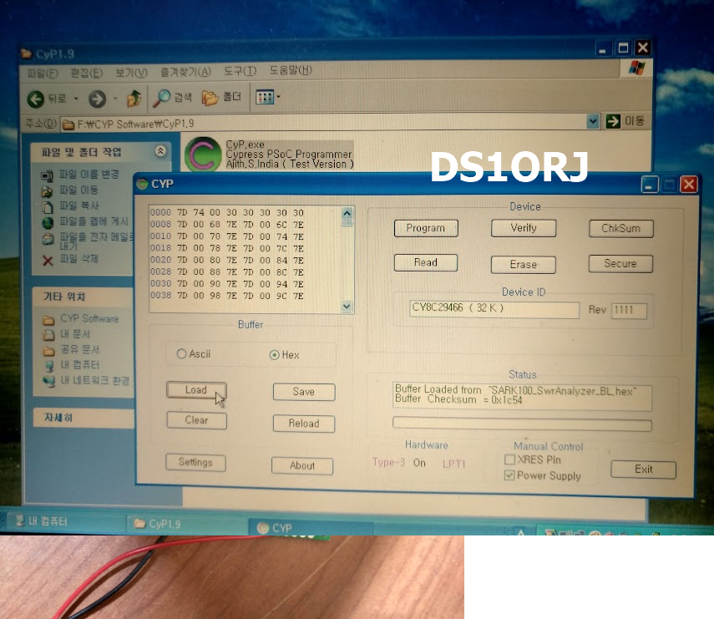Image resolution: width=714 pixels, height=619 pixels.
Task: Open the Back history dropdown arrow
Action: [x=76, y=99]
